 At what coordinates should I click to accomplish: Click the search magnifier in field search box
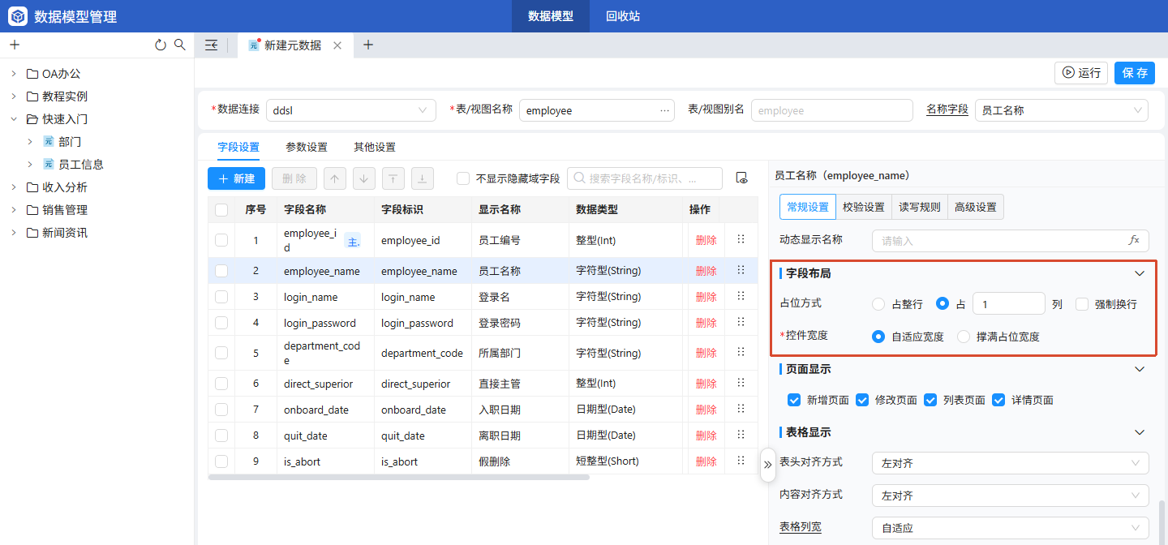pyautogui.click(x=578, y=178)
